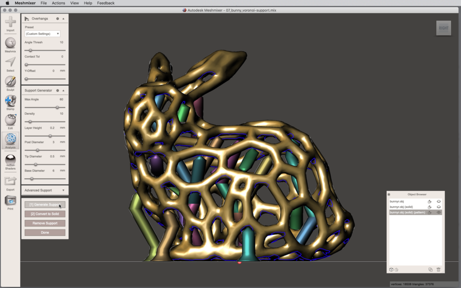461x288 pixels.
Task: Open Overhangs gear settings icon
Action: click(58, 18)
